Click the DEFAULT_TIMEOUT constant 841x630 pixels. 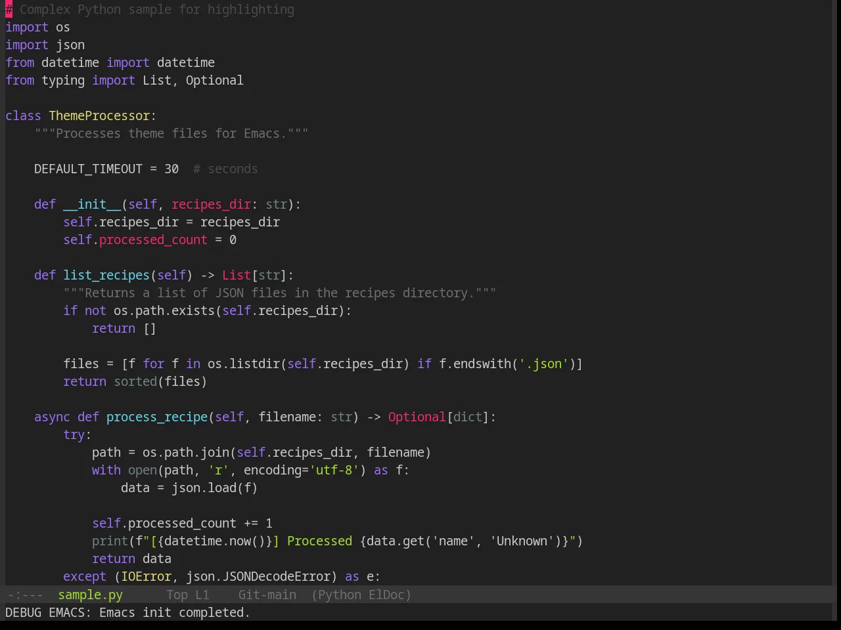[88, 169]
